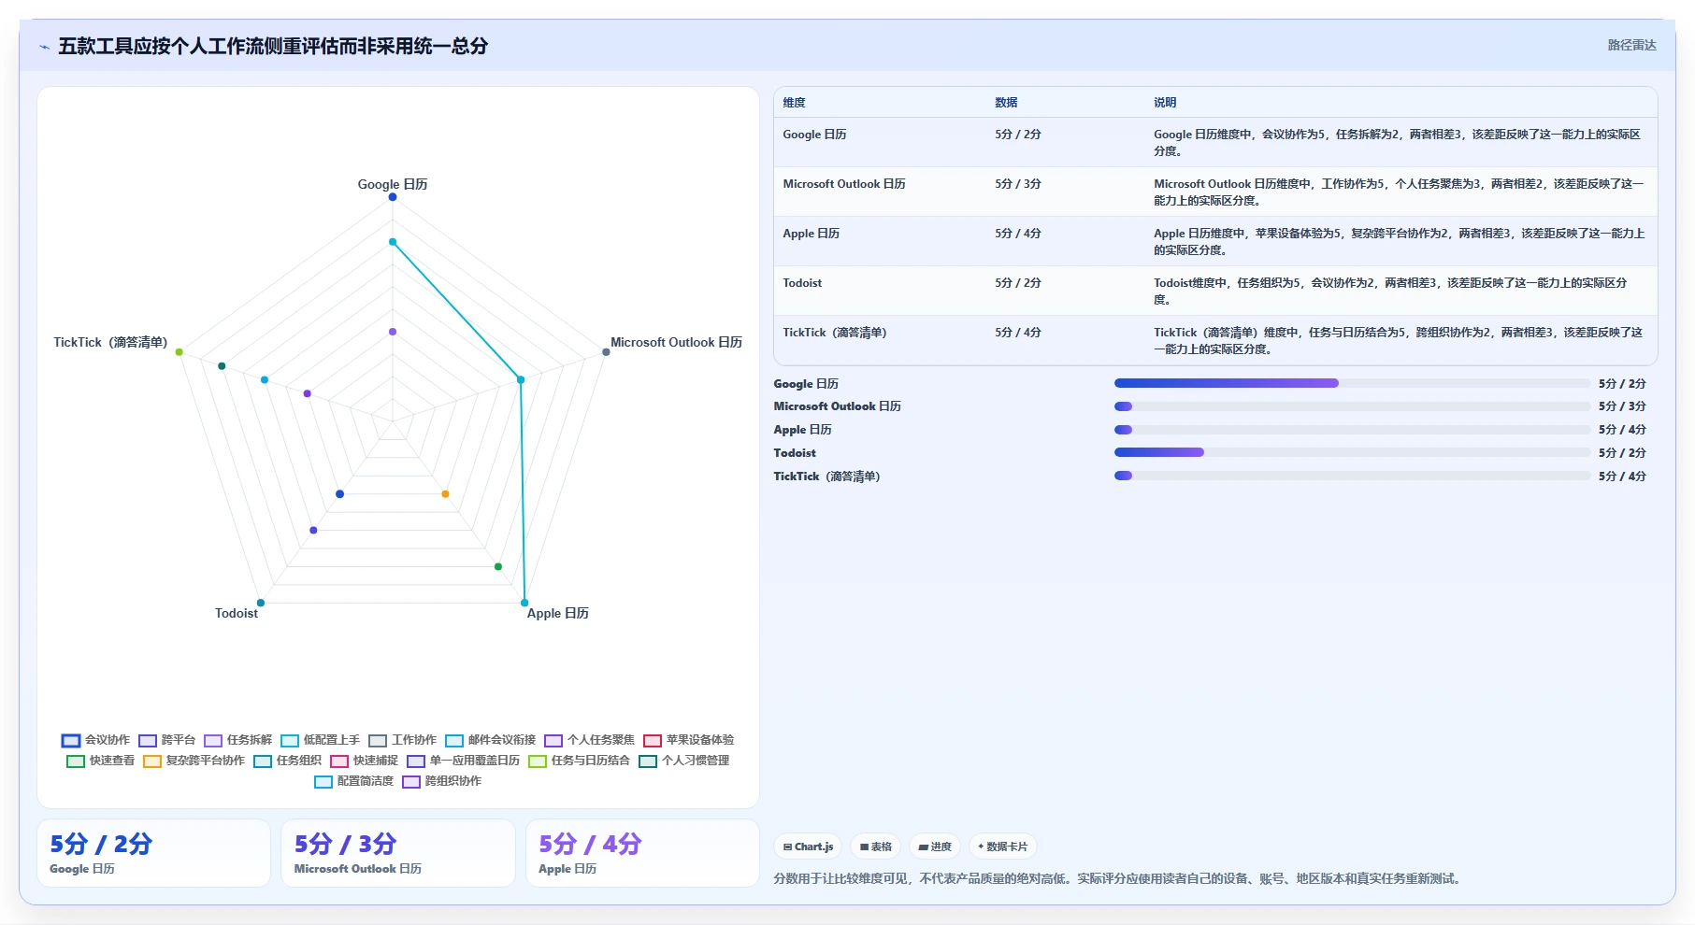1695x925 pixels.
Task: Click the Apple 日历 radar axis label
Action: click(557, 613)
